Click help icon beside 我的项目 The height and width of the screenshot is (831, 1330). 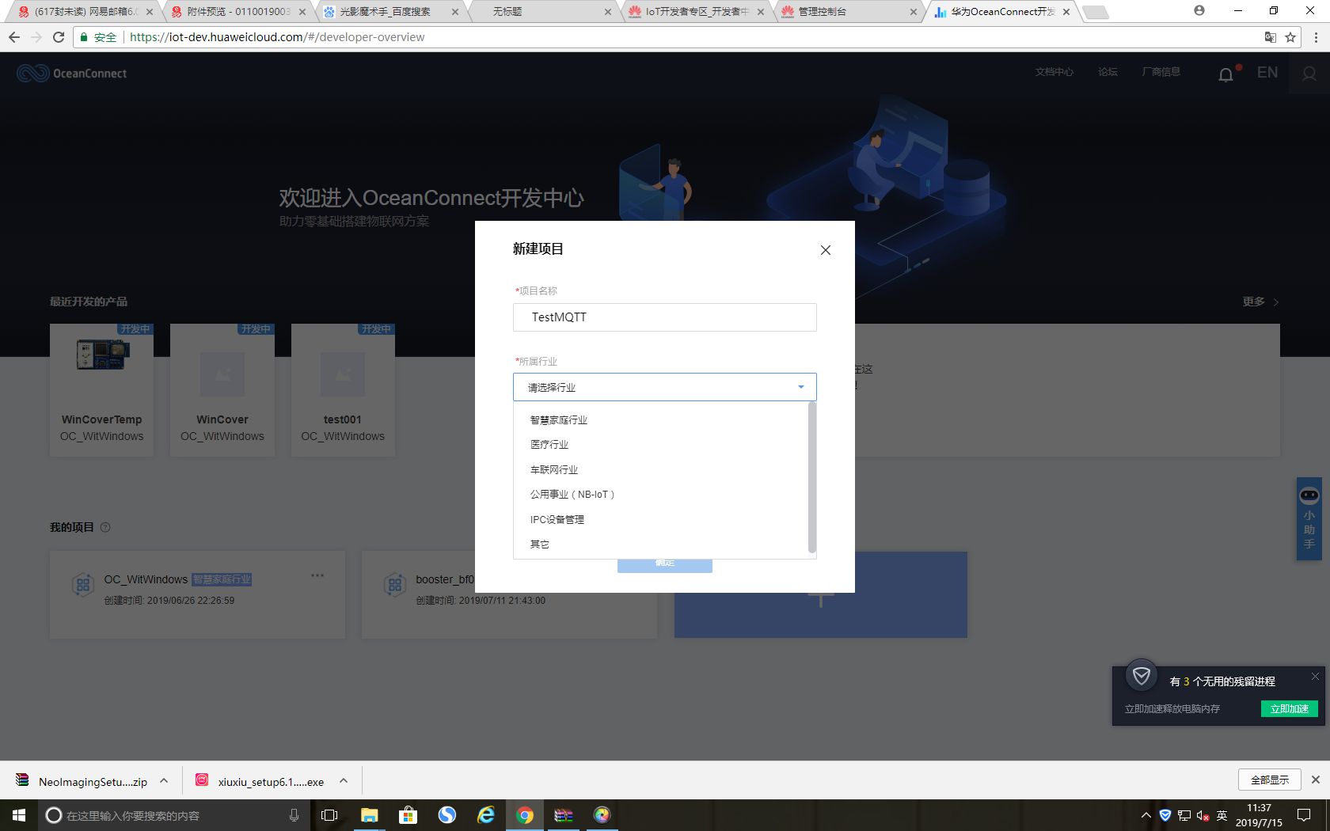105,527
